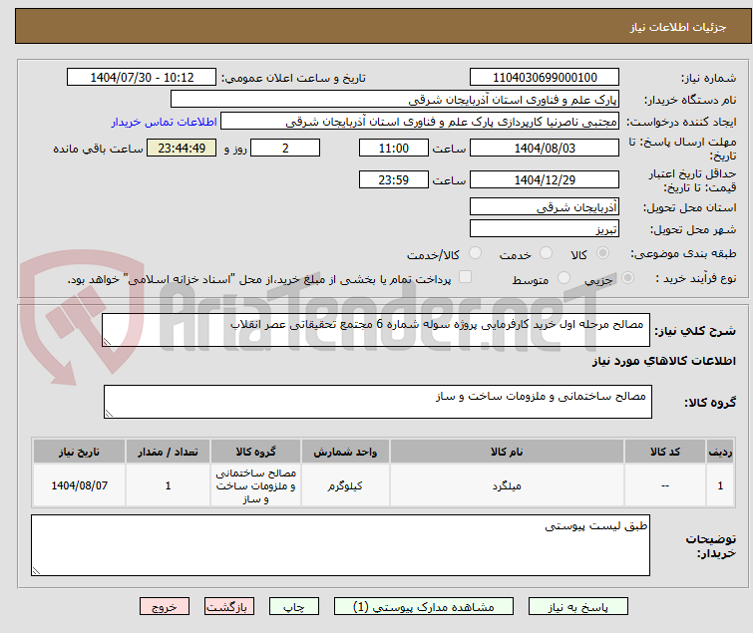Click the بازگشت back button

click(x=229, y=607)
